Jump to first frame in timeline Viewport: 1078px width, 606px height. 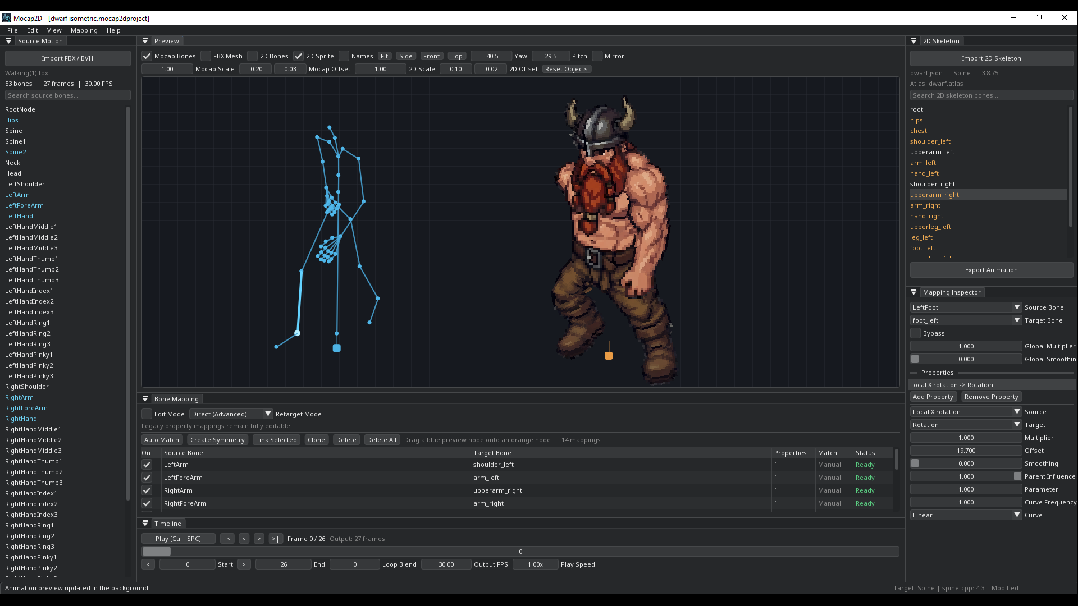pyautogui.click(x=227, y=539)
